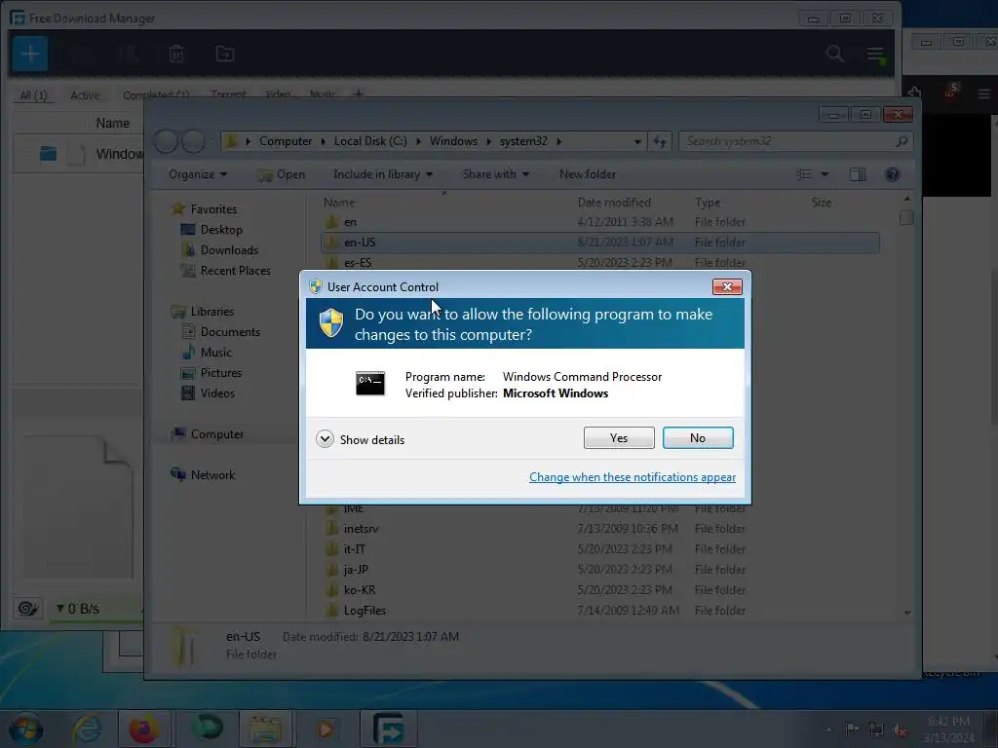Viewport: 998px width, 748px height.
Task: Open Include in library dropdown
Action: tap(382, 174)
